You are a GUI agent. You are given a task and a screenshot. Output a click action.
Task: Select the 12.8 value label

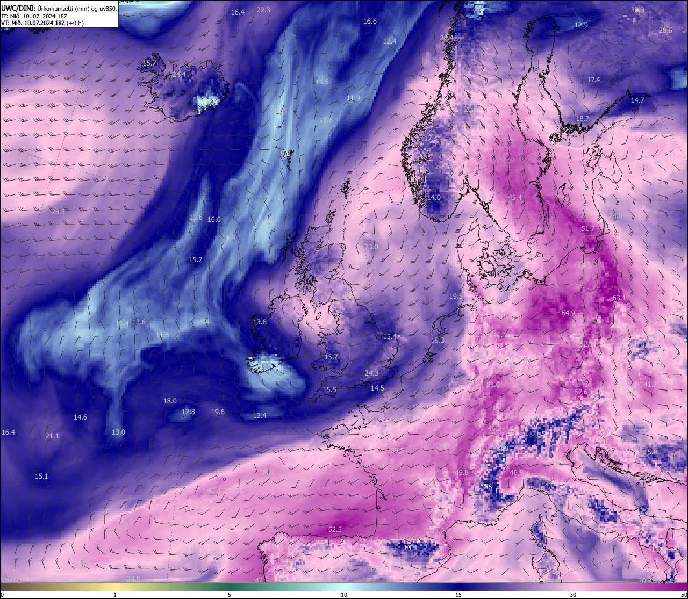pos(188,412)
